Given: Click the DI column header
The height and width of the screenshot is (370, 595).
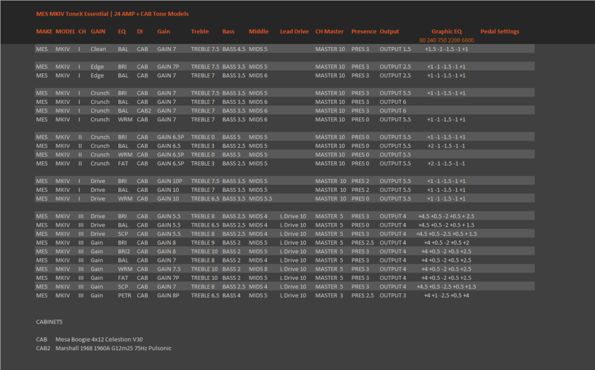Looking at the screenshot, I should click(140, 31).
